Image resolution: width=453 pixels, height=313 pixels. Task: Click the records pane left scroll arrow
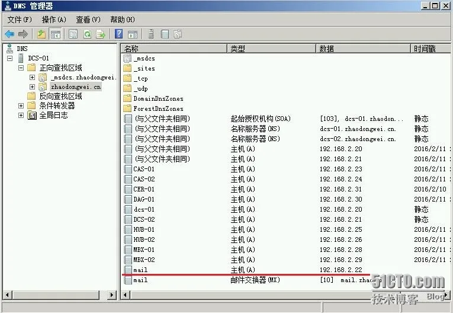tap(126, 295)
